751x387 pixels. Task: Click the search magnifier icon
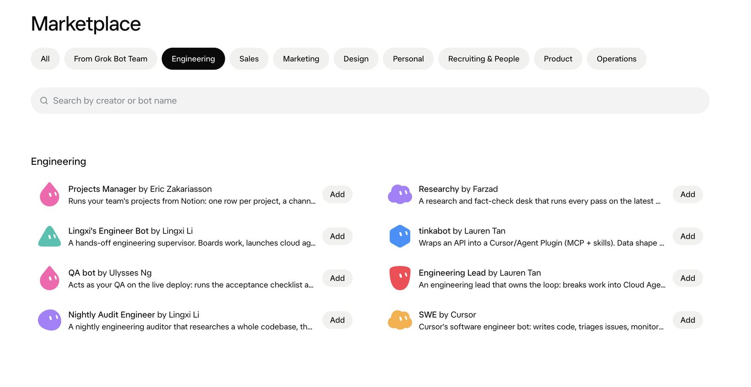point(44,101)
